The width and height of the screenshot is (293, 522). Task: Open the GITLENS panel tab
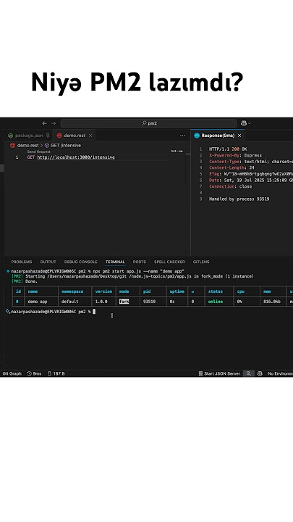[x=201, y=262]
